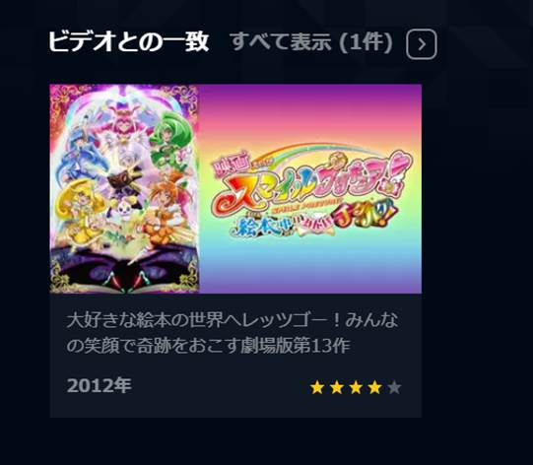This screenshot has width=533, height=465.
Task: Click the description line ending 劇場版第13作
Action: tap(208, 346)
